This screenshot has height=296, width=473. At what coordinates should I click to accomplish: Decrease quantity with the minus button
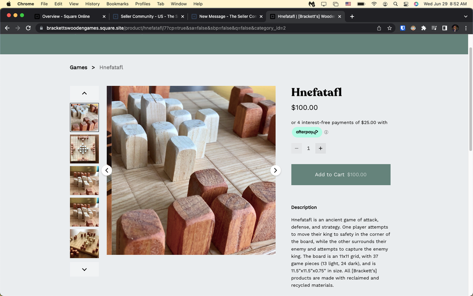(297, 148)
